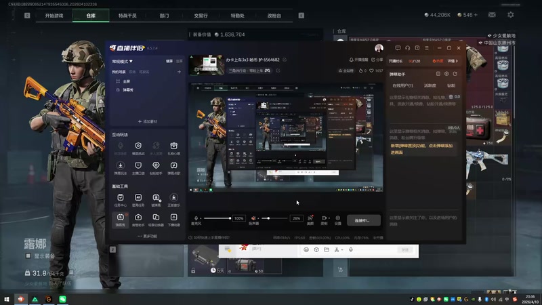This screenshot has height=305, width=542.
Task: Open the 录制 dropdown arrow
Action: [329, 218]
